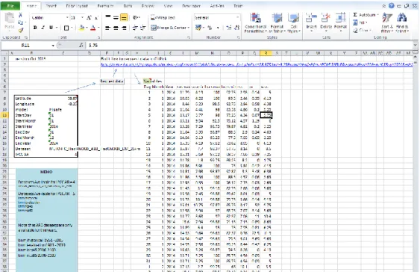Select the Format Painter brush
The width and height of the screenshot is (420, 272).
pyautogui.click(x=21, y=30)
